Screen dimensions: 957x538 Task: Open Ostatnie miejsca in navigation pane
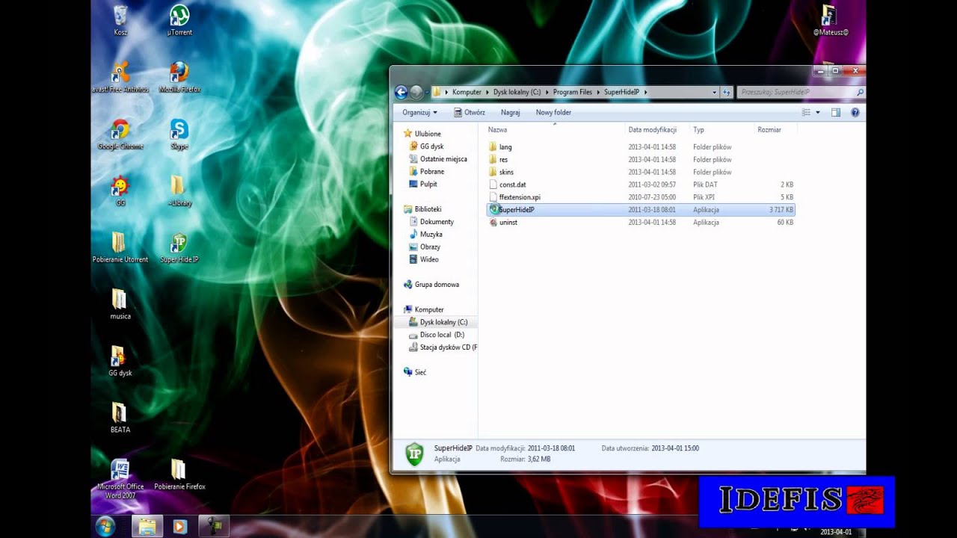[443, 159]
